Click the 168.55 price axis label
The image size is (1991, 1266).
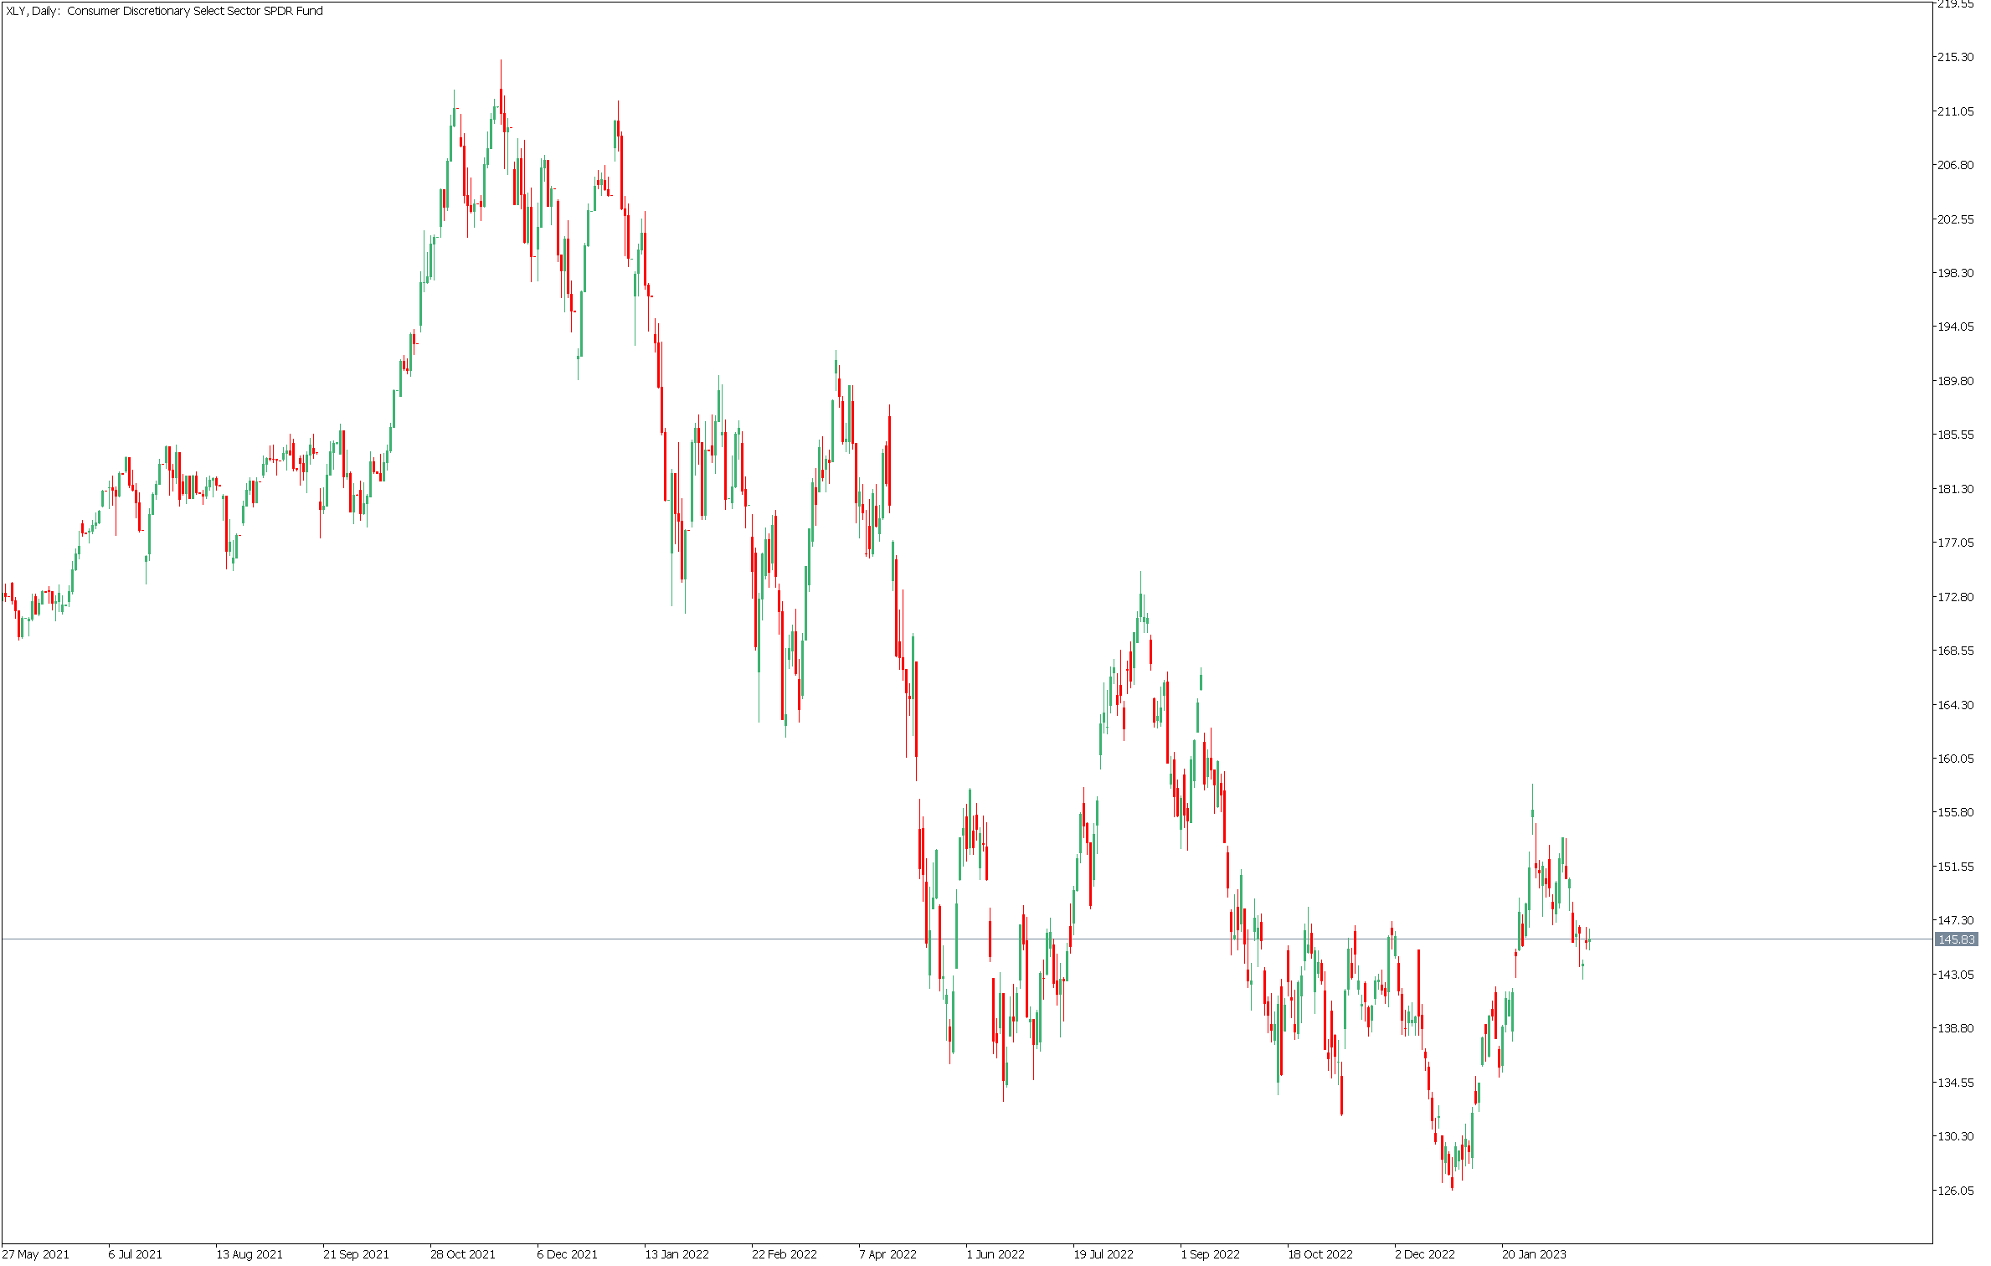pyautogui.click(x=1957, y=651)
